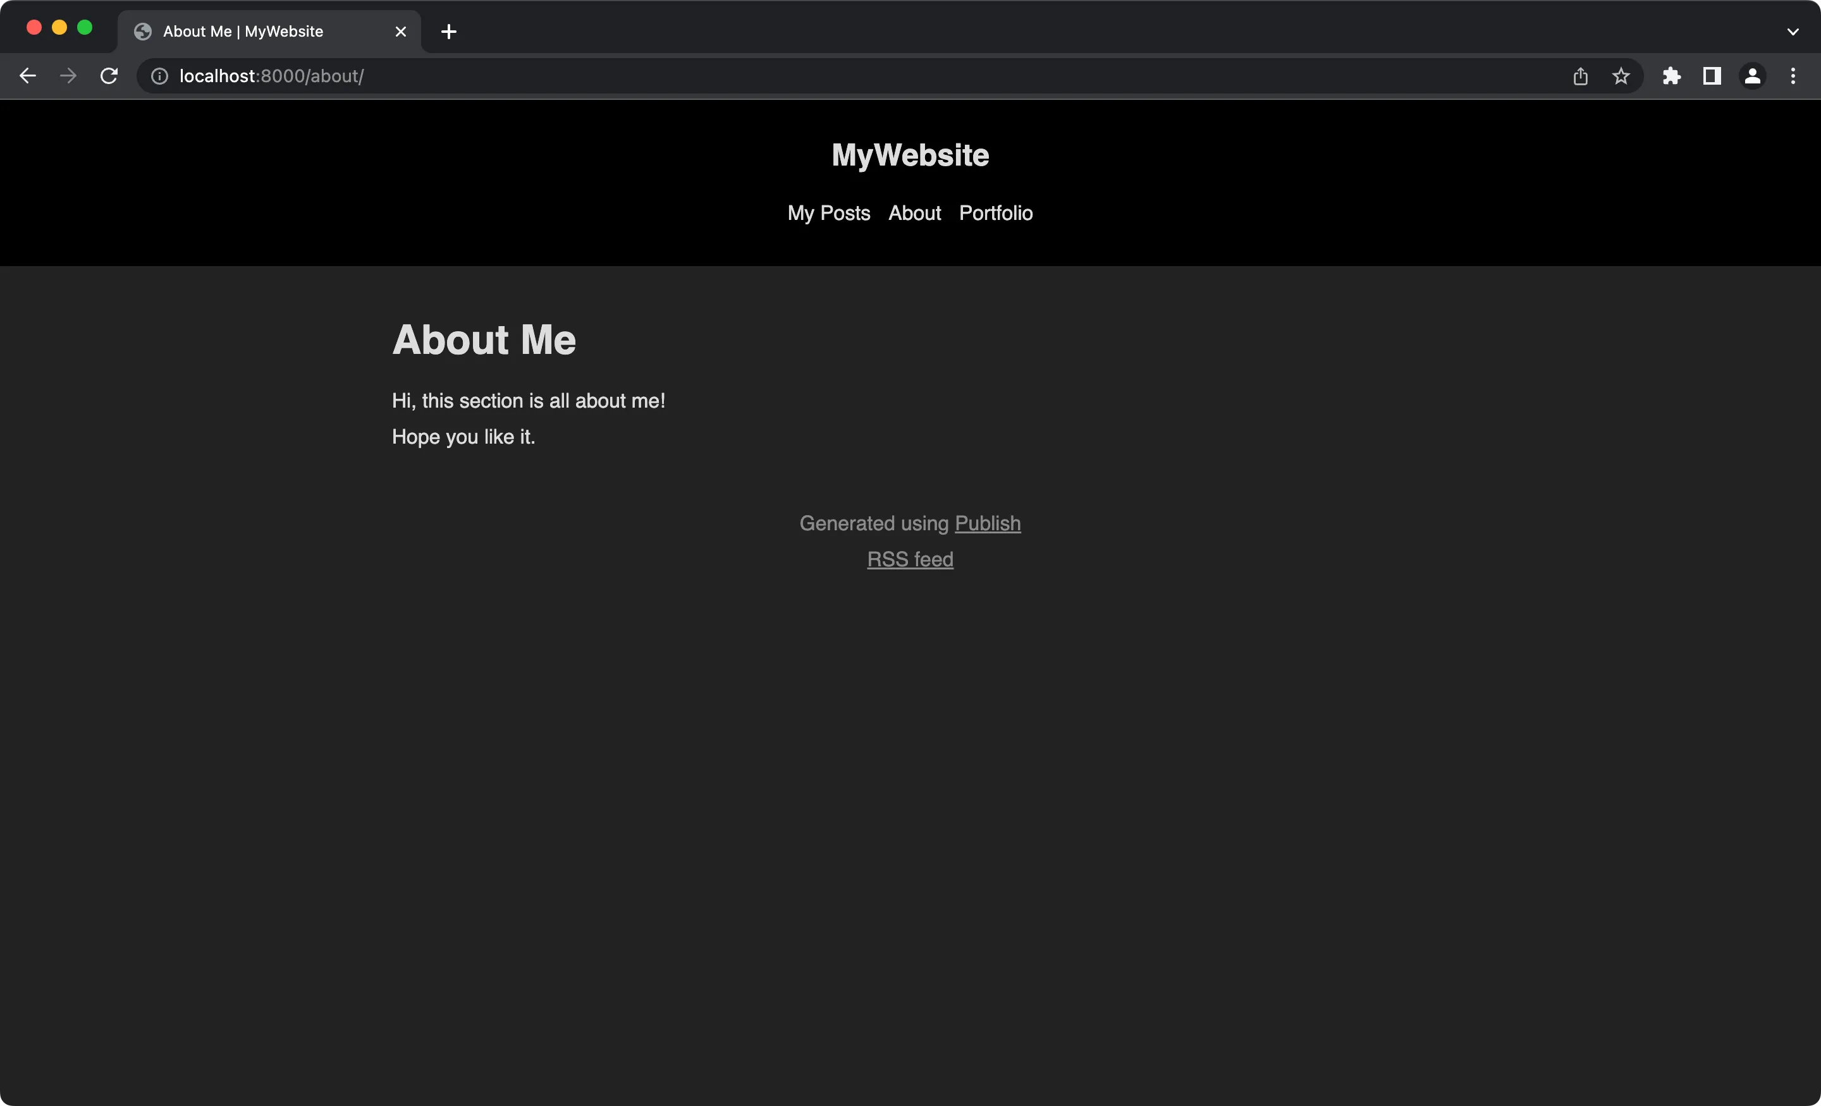The image size is (1821, 1106).
Task: Open the browser extensions puzzle icon
Action: [x=1672, y=75]
